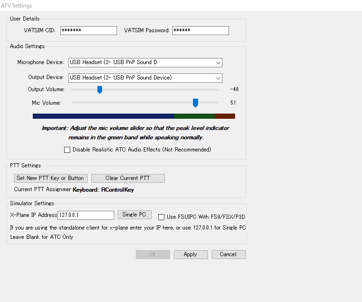Screen dimensions: 362x302
Task: Click the VATSIM CID input field
Action: click(x=89, y=30)
